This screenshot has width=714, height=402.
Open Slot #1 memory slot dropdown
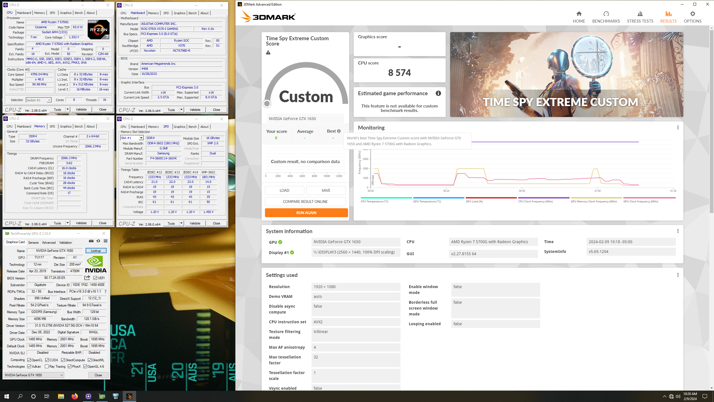click(132, 138)
